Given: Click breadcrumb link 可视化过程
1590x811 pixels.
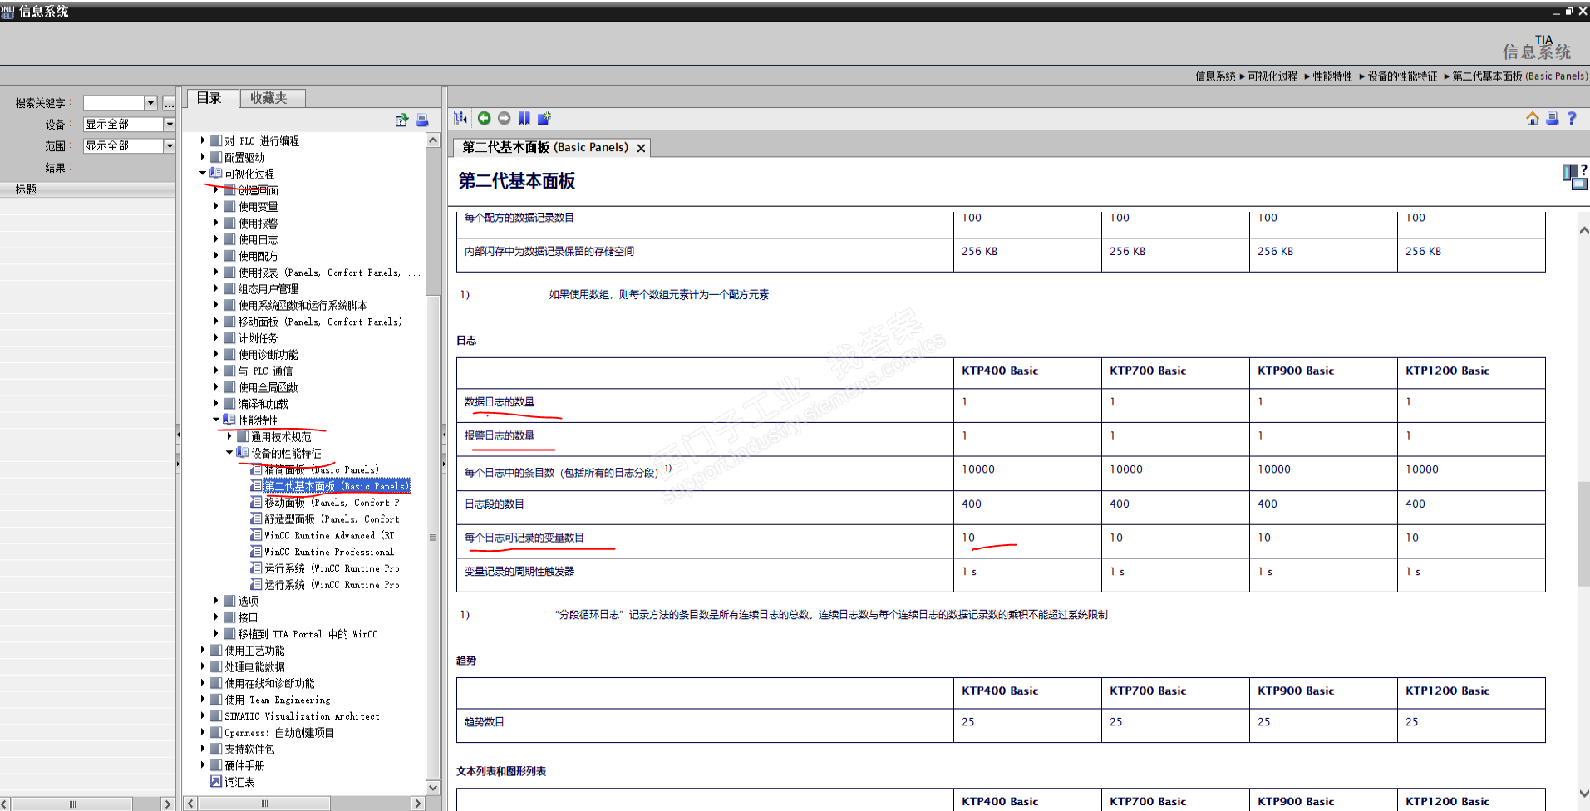Looking at the screenshot, I should pos(1272,76).
